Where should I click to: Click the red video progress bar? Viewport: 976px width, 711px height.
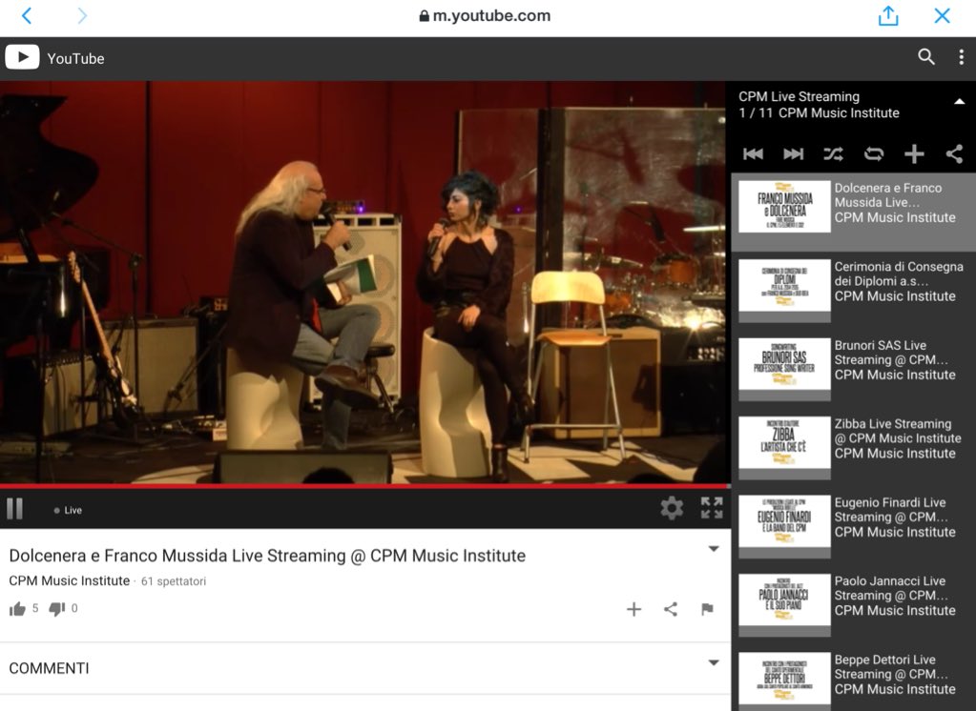[364, 486]
